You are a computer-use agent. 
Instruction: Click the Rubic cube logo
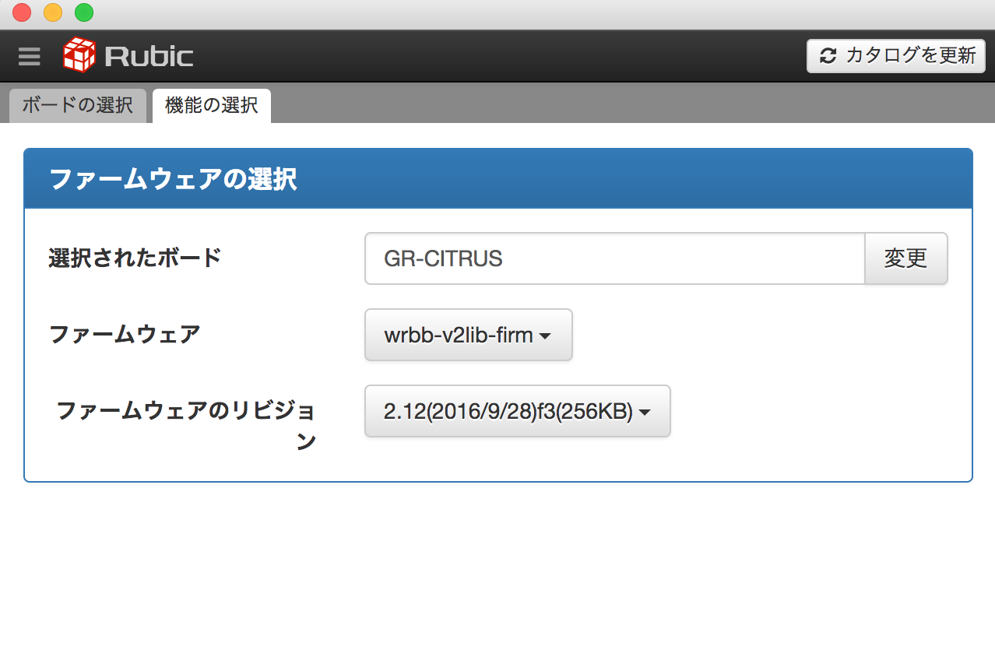(81, 55)
